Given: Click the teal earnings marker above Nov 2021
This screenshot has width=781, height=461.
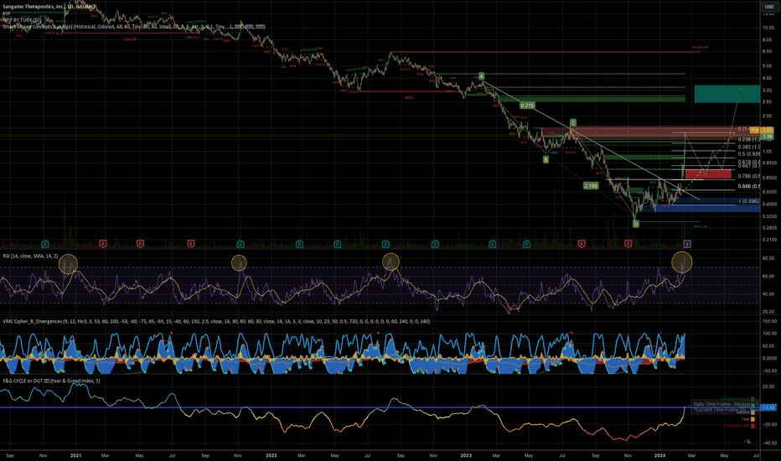Looking at the screenshot, I should click(x=241, y=244).
